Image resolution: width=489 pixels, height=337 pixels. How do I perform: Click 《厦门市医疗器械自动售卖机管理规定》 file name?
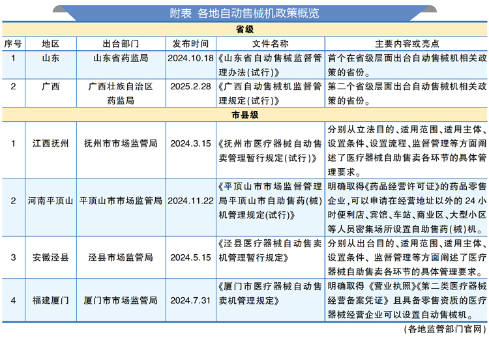tap(270, 293)
